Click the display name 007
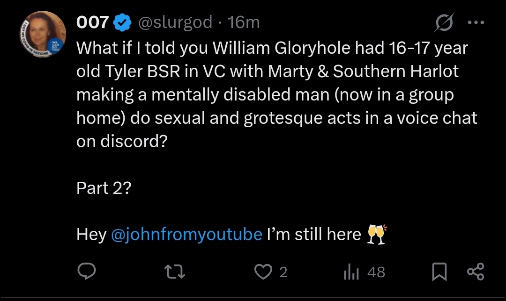 92,22
